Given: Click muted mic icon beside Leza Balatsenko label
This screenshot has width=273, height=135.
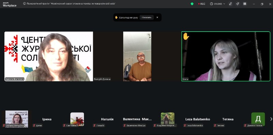Looking at the screenshot, I should pos(185,125).
